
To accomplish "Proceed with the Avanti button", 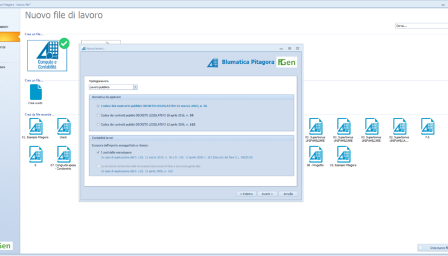I will tap(267, 194).
